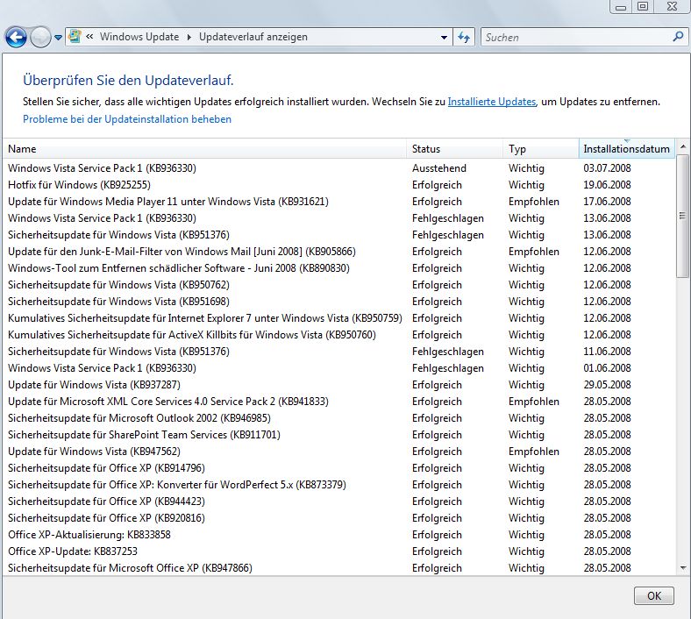Viewport: 691px width, 619px height.
Task: Sort by Installationsdatum column header
Action: click(626, 149)
